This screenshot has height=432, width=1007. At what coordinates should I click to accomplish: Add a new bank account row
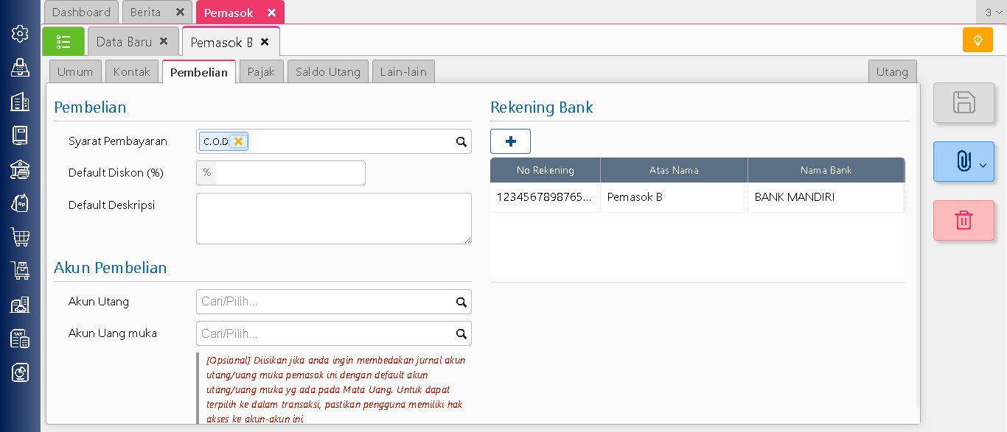510,141
